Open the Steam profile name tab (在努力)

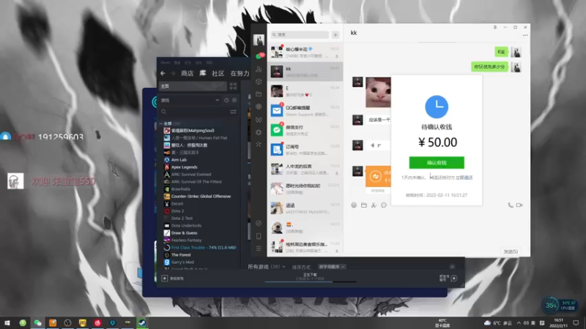[240, 74]
